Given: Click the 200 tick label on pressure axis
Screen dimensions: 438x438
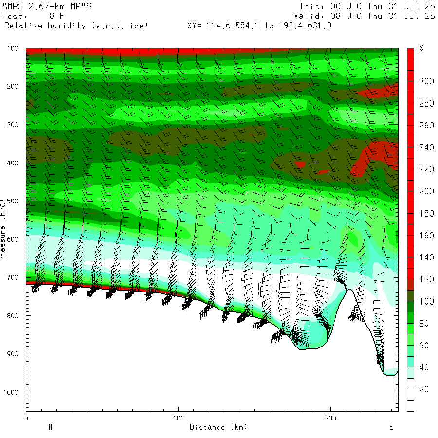Looking at the screenshot, I should (x=13, y=86).
